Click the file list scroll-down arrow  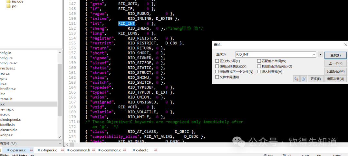(60, 137)
